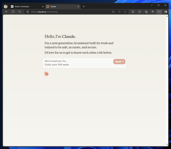Reload the page with refresh icon
Screen dimensions: 171x149
13,12
